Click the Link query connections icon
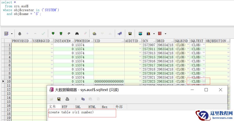This screenshot has width=234, height=121. point(120,34)
